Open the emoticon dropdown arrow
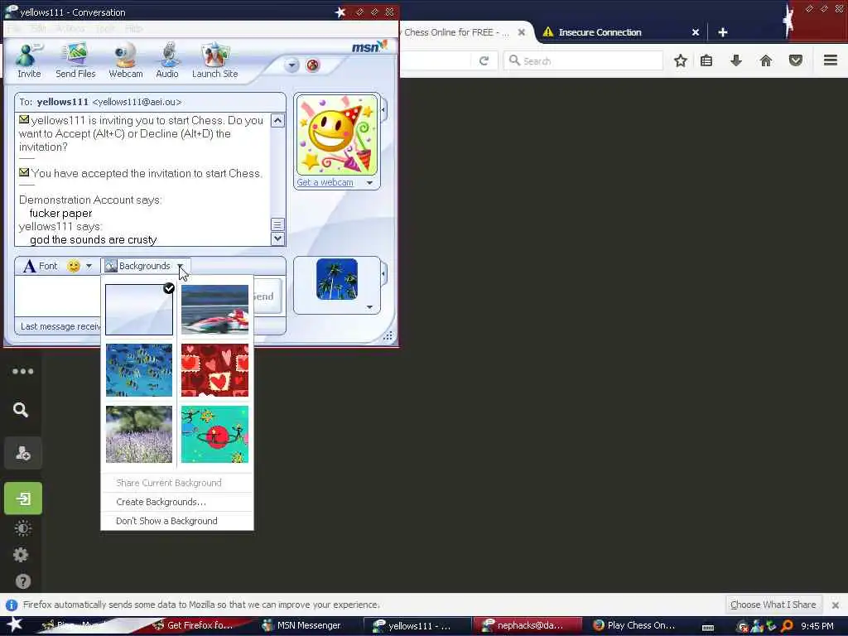Viewport: 848px width, 636px height. (x=89, y=266)
